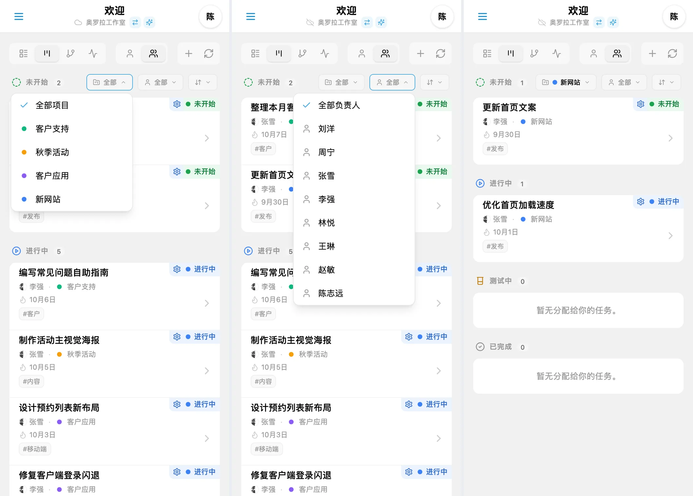This screenshot has height=496, width=693.
Task: Click switch workspace icon in left panel
Action: pos(135,22)
